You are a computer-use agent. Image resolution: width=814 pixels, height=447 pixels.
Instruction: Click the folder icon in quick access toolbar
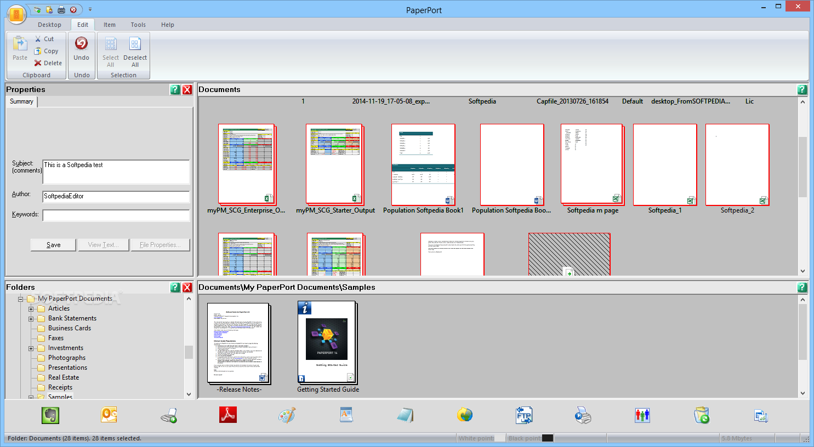coord(49,10)
